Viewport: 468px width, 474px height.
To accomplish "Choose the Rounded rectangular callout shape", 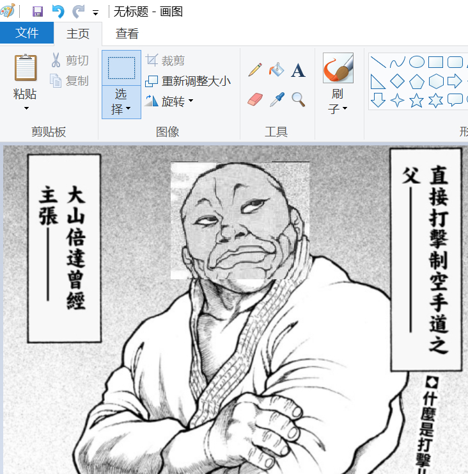I will (455, 100).
